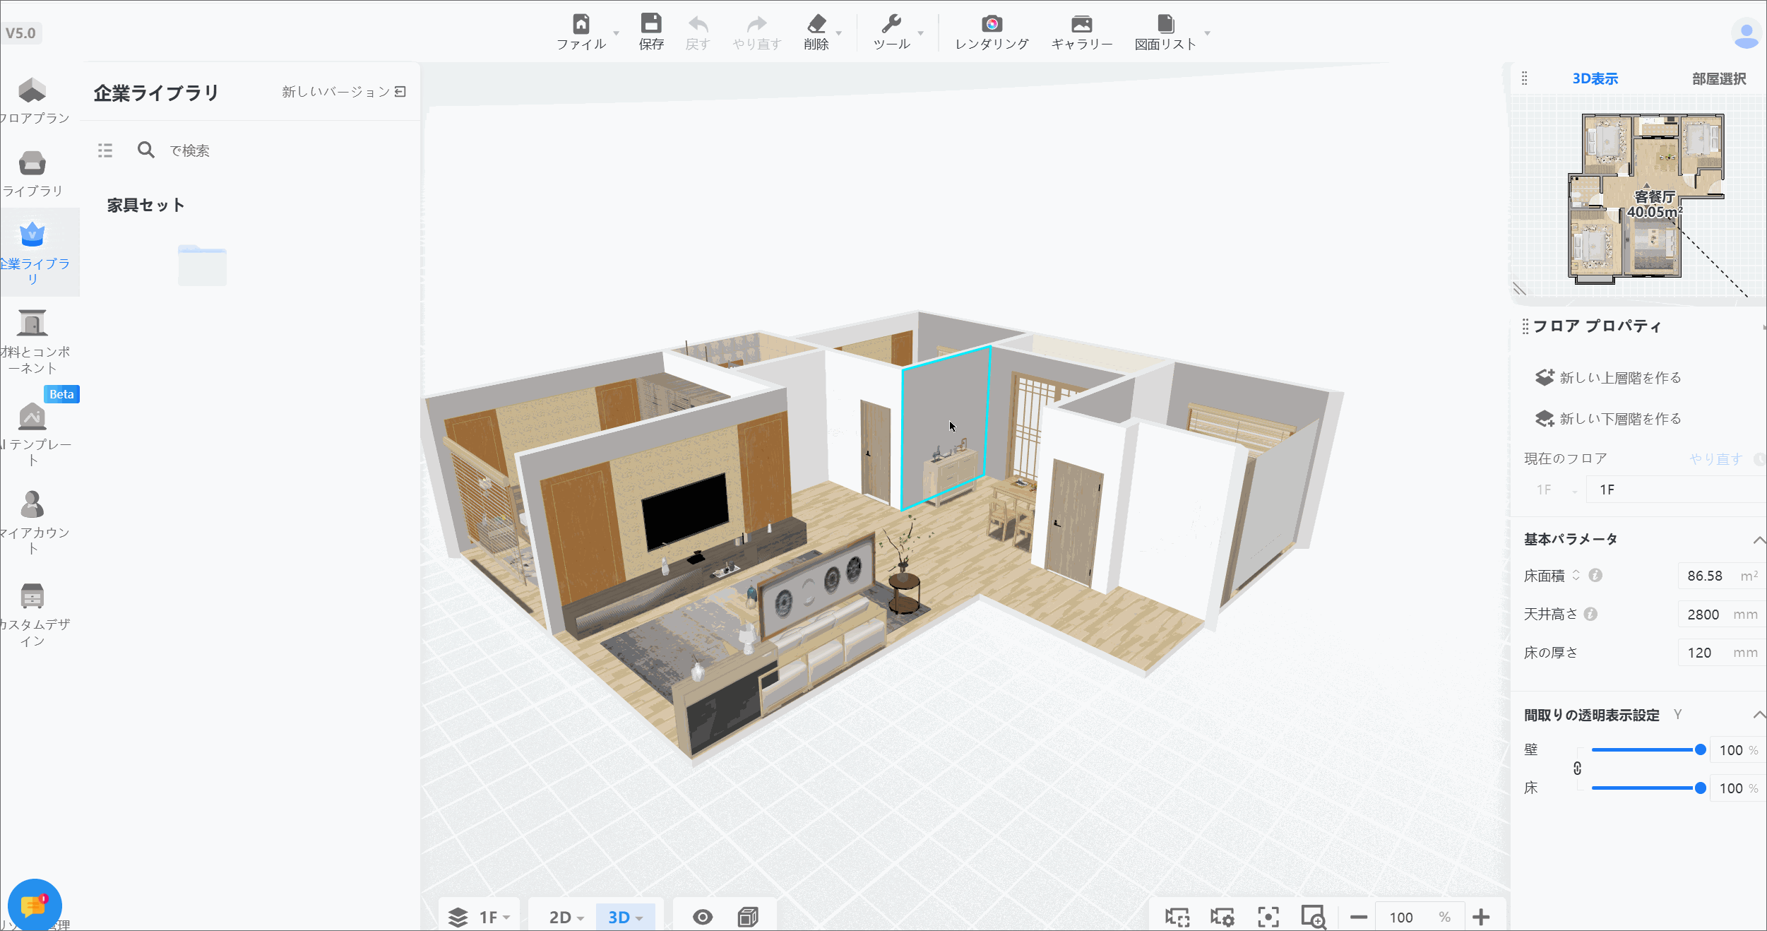
Task: Collapse the 間取りの透明表示設定 section
Action: [x=1759, y=716]
